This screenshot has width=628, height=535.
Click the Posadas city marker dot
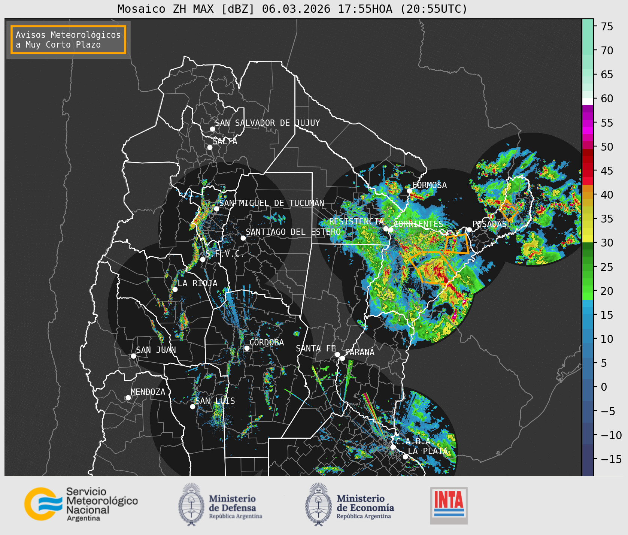click(x=469, y=230)
